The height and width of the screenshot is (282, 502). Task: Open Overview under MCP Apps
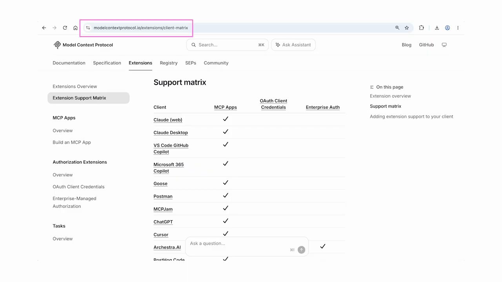(x=63, y=130)
